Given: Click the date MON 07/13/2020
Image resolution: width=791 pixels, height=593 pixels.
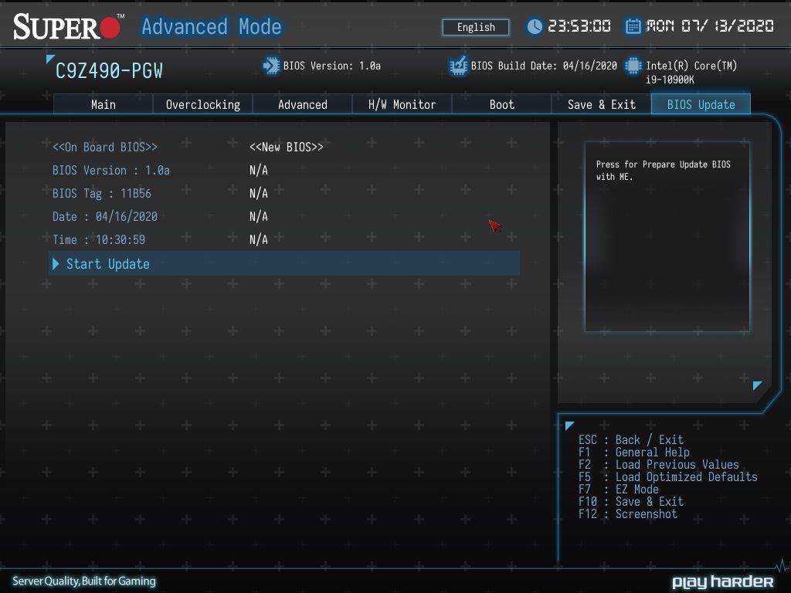Looking at the screenshot, I should pos(710,26).
